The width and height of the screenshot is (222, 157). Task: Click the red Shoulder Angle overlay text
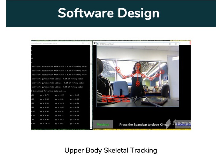[113, 96]
